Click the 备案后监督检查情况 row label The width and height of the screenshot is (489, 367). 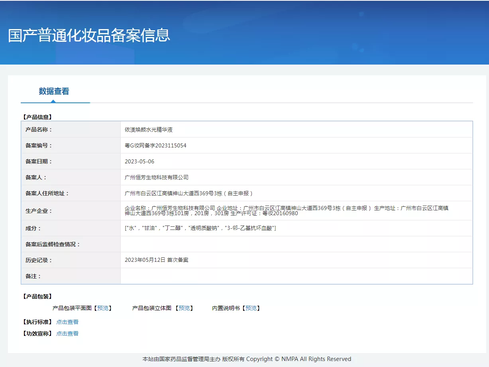pyautogui.click(x=53, y=244)
